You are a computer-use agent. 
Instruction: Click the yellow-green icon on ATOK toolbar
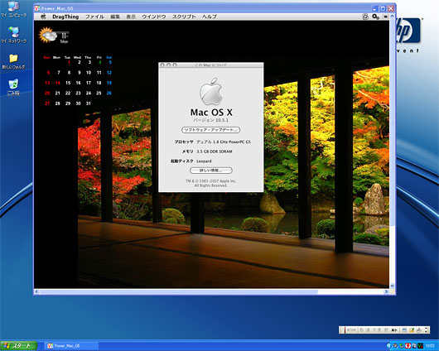click(412, 330)
